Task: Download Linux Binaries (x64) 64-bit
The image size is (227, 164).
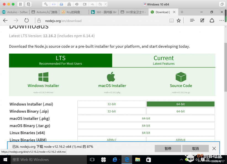Action: 146,133
